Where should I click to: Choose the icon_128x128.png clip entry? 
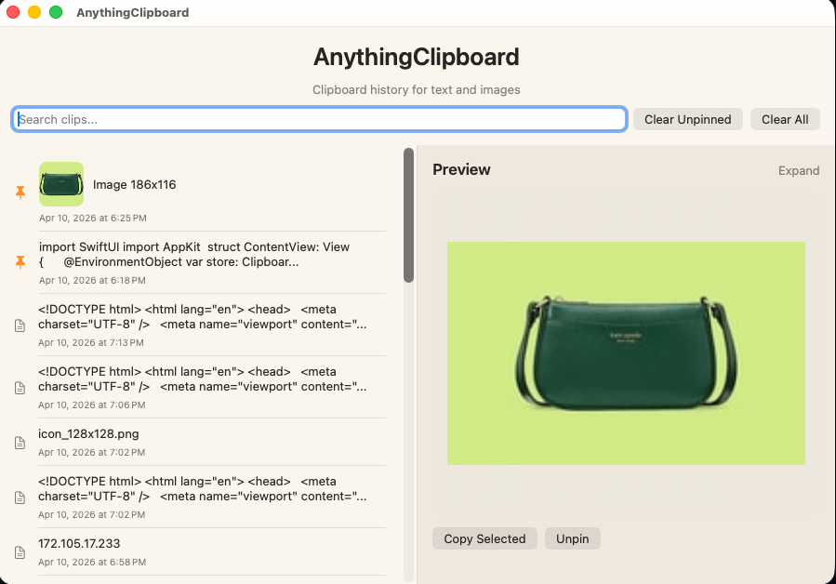point(88,433)
